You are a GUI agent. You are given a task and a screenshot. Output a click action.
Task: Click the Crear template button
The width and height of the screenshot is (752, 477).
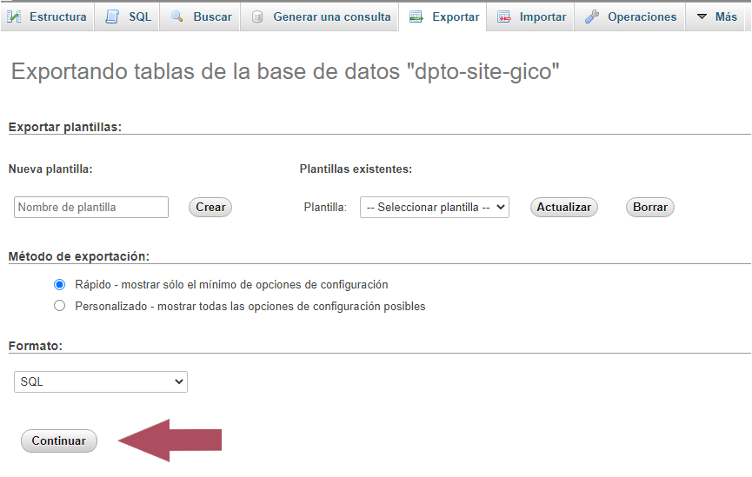click(x=210, y=208)
